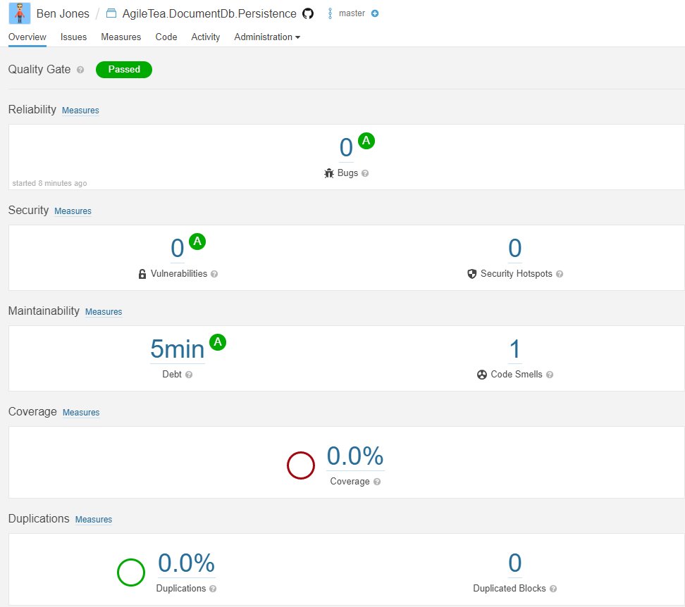The image size is (685, 607).
Task: Click the help icon beside Security Hotspots
Action: pos(559,274)
